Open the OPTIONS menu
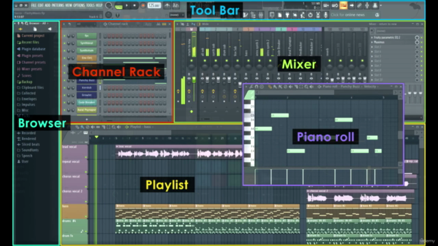The width and height of the screenshot is (438, 246). point(79,5)
